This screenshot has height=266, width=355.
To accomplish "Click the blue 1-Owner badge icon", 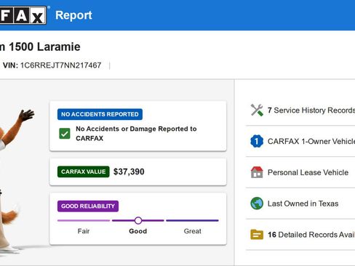I will [x=257, y=141].
